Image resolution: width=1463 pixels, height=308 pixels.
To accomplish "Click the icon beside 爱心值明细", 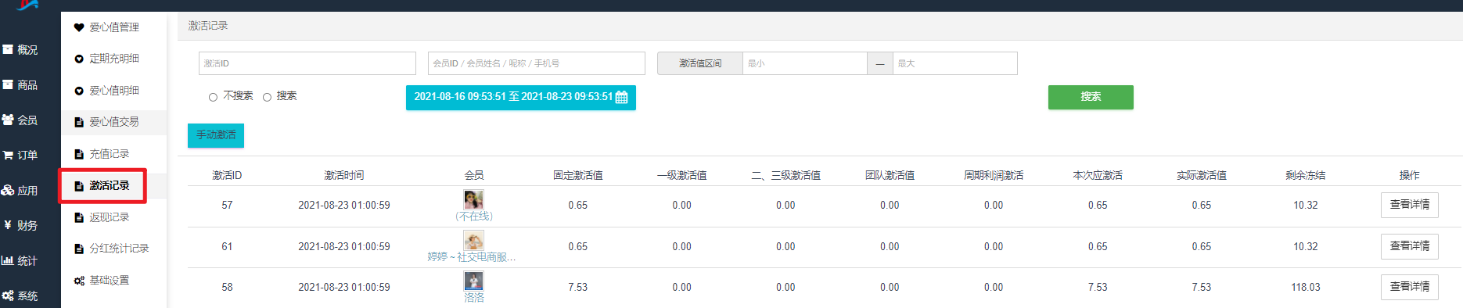I will (78, 91).
